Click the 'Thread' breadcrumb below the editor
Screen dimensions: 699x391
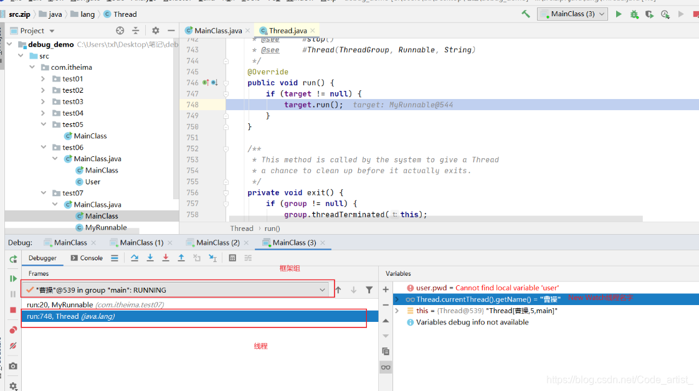(x=242, y=228)
